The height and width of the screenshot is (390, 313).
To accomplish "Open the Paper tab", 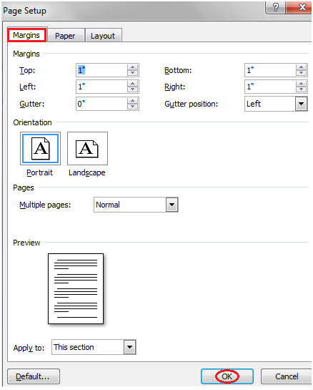I will (x=65, y=36).
